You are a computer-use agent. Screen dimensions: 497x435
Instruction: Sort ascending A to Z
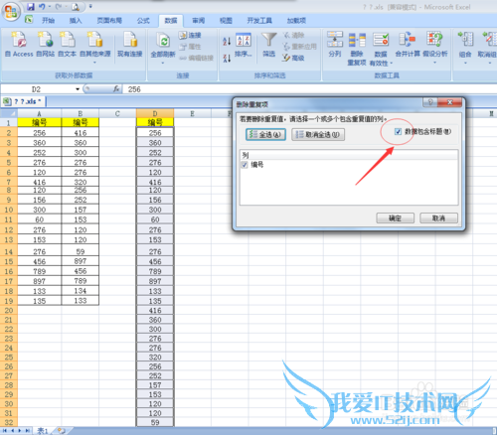pyautogui.click(x=227, y=41)
